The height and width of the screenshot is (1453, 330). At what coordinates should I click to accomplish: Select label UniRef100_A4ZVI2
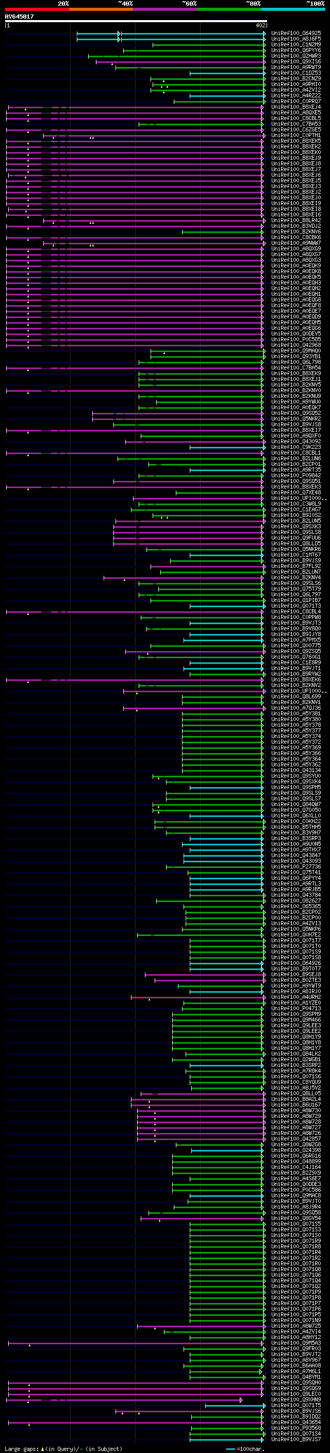coord(296,90)
